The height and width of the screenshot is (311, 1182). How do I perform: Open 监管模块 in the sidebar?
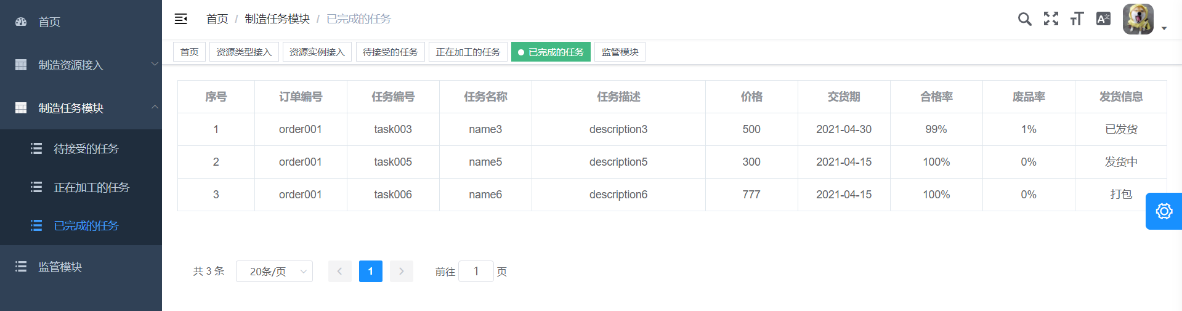pyautogui.click(x=60, y=267)
